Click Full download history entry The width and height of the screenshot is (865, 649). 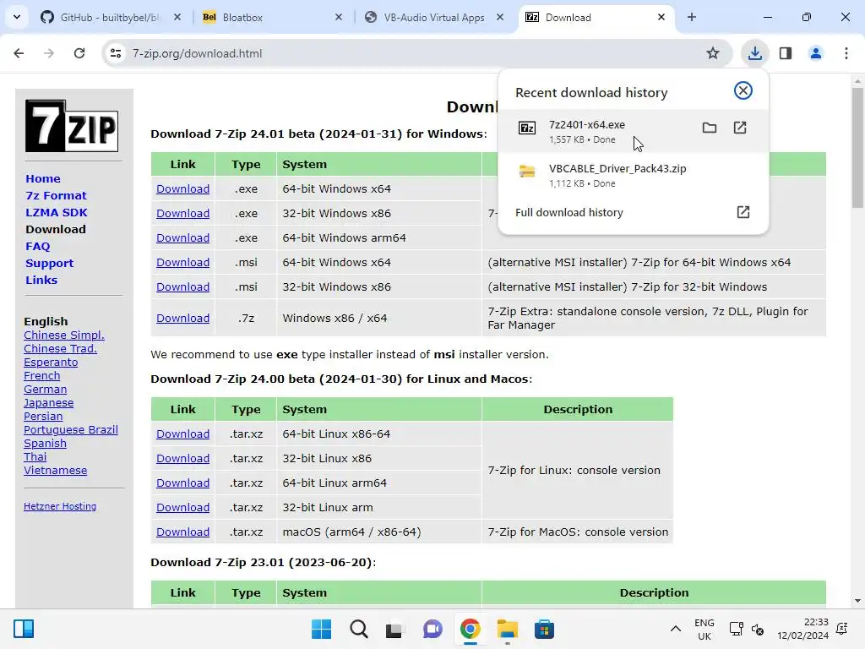[633, 212]
